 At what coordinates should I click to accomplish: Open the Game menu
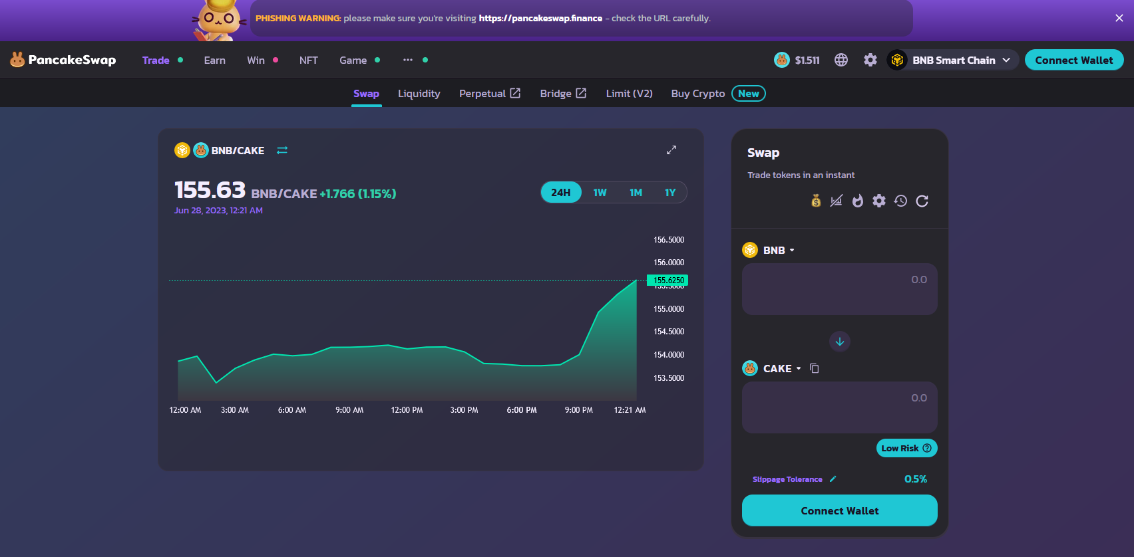pos(353,60)
